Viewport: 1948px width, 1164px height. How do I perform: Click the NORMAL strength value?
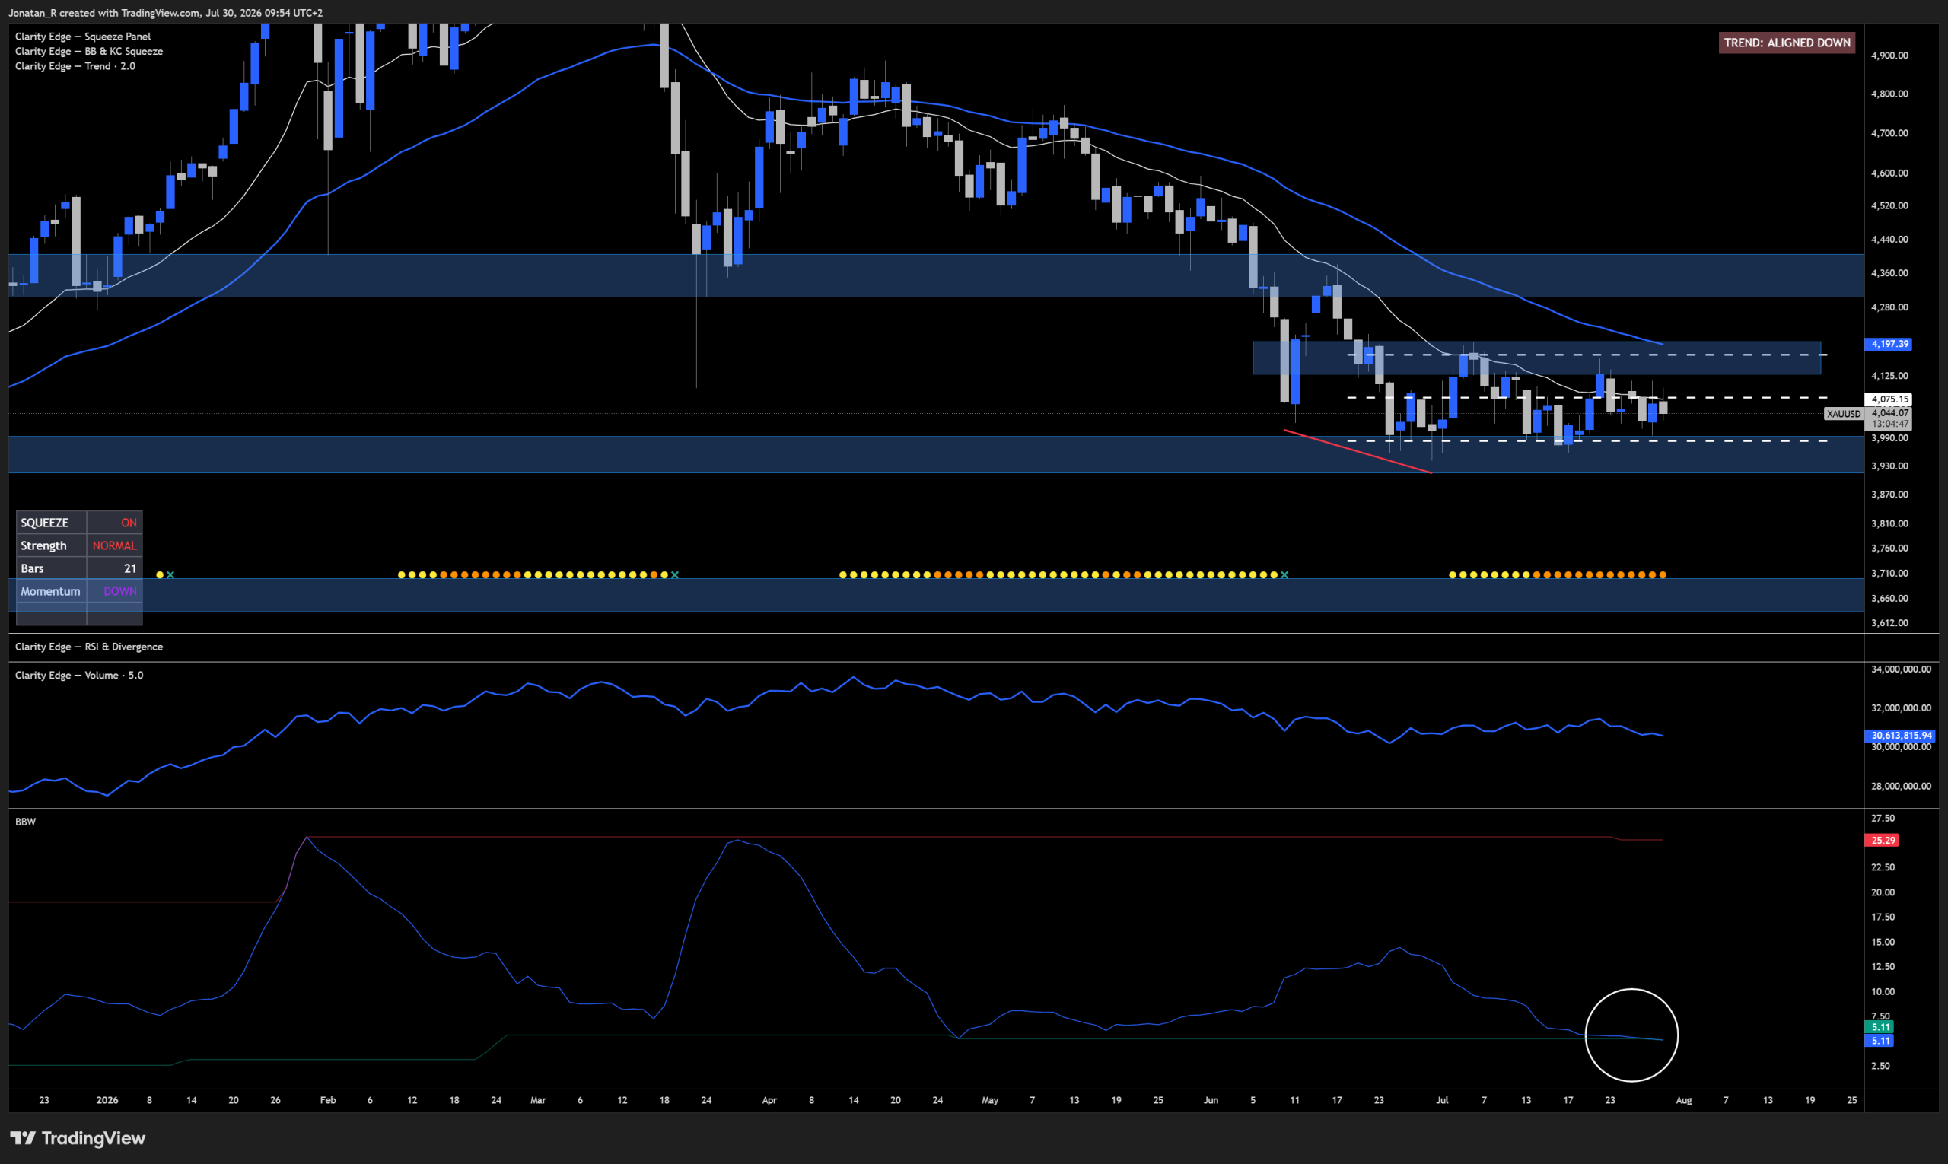click(115, 545)
